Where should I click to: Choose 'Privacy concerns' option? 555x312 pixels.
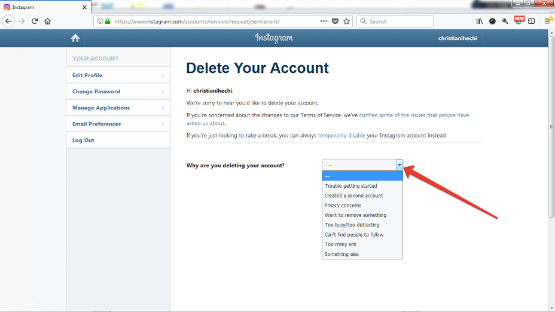tap(362, 205)
